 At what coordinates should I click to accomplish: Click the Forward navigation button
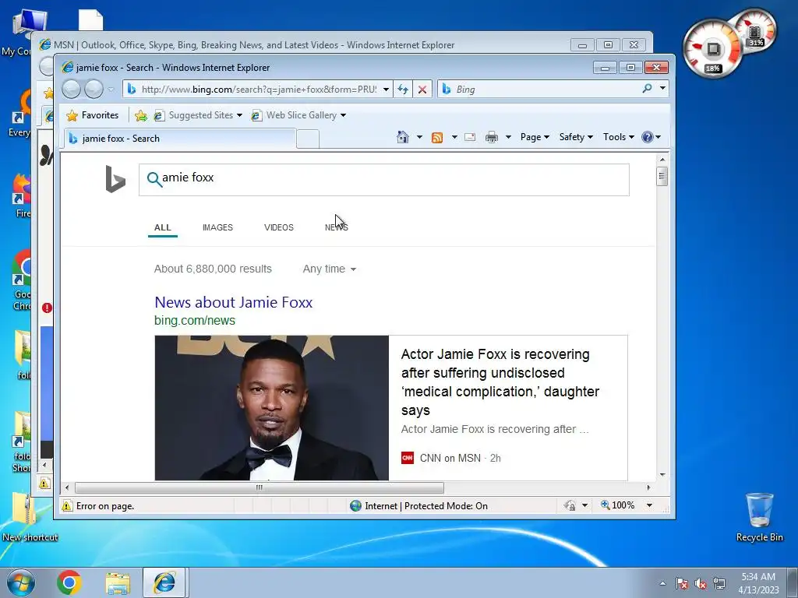click(x=94, y=90)
